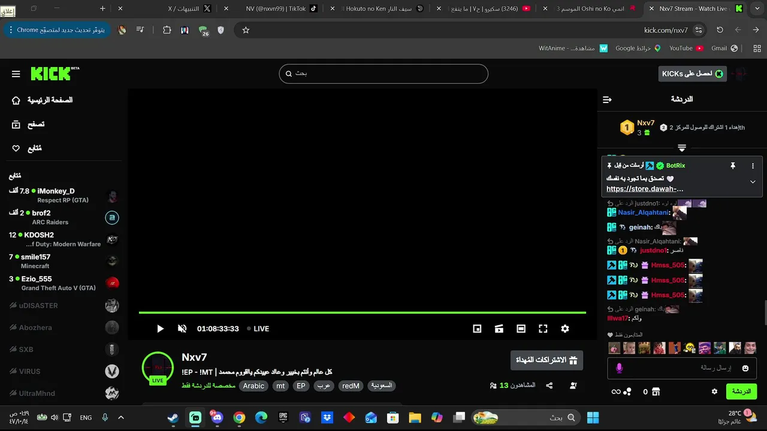Viewport: 767px width, 431px height.
Task: Open offline SXB channel
Action: coord(64,349)
